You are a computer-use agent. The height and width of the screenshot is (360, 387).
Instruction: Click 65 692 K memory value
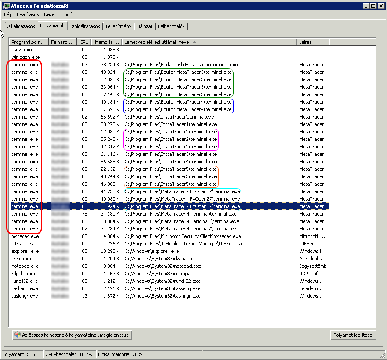pos(110,117)
